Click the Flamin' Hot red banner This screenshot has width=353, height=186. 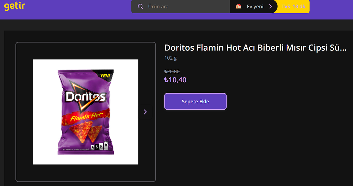pyautogui.click(x=86, y=117)
